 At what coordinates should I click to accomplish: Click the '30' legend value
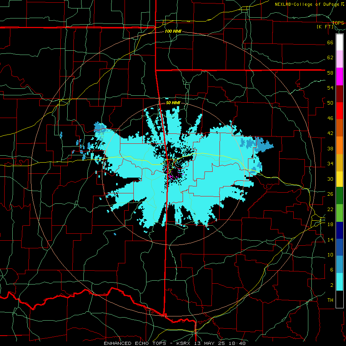(330, 179)
